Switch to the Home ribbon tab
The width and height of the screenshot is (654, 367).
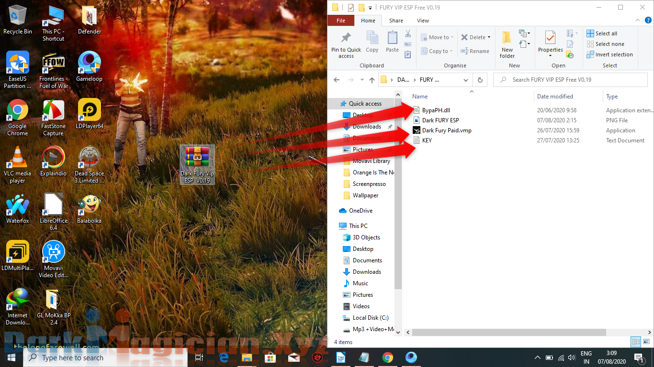(368, 21)
